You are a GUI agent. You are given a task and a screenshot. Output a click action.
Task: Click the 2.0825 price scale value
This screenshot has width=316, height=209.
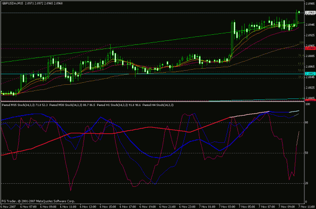[x=310, y=88]
